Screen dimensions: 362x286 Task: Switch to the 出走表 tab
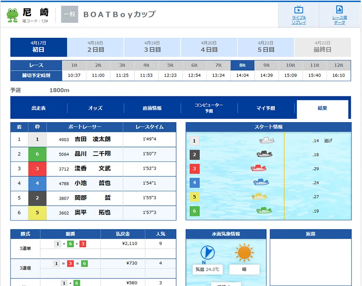click(x=39, y=108)
